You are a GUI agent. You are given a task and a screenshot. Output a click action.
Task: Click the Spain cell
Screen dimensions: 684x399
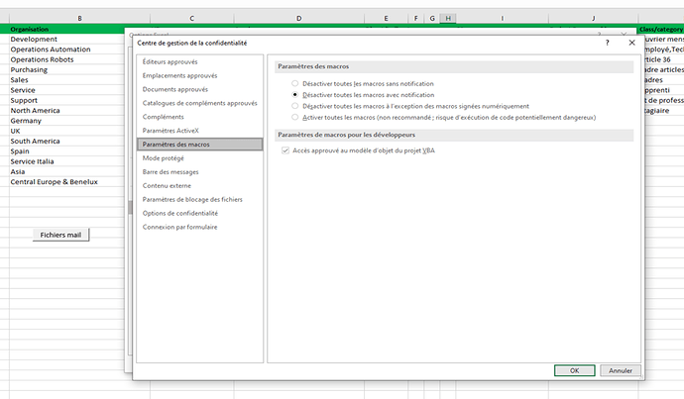[x=66, y=151]
